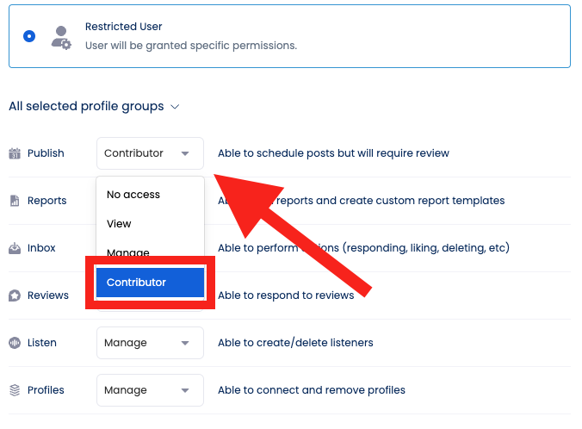Image resolution: width=582 pixels, height=429 pixels.
Task: Click the Restricted User title text
Action: coord(124,27)
